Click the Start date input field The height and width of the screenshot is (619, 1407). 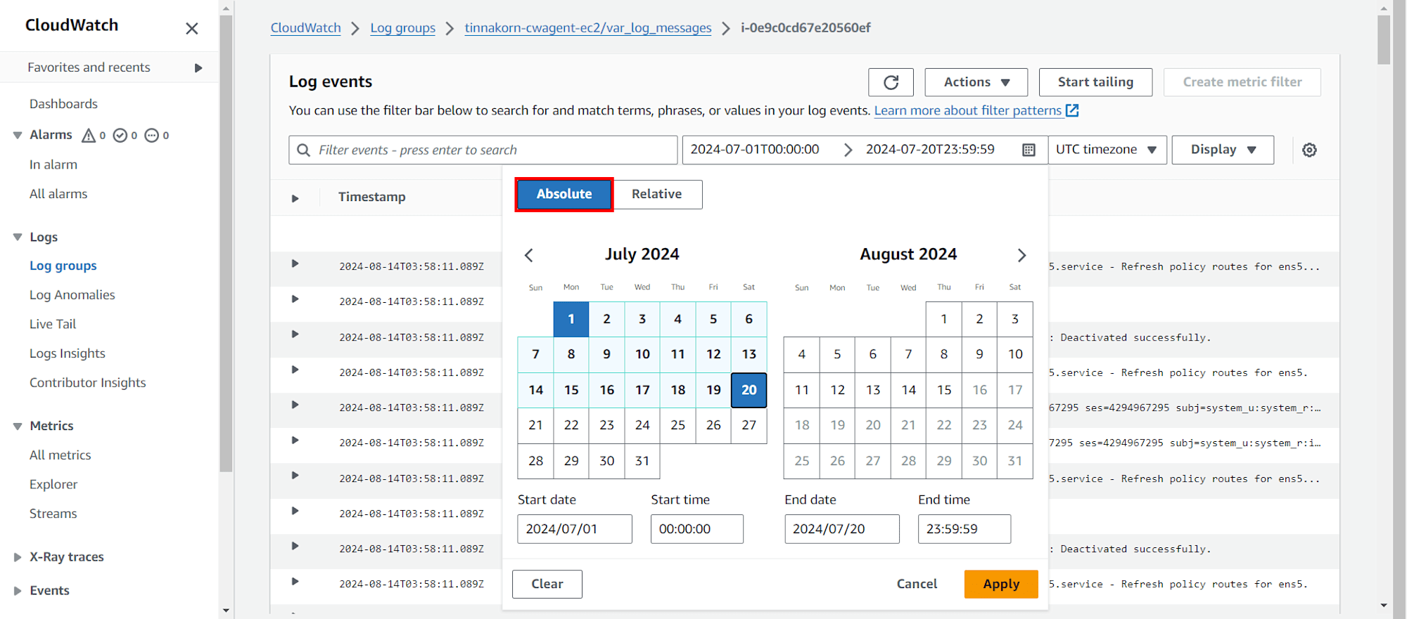tap(575, 529)
